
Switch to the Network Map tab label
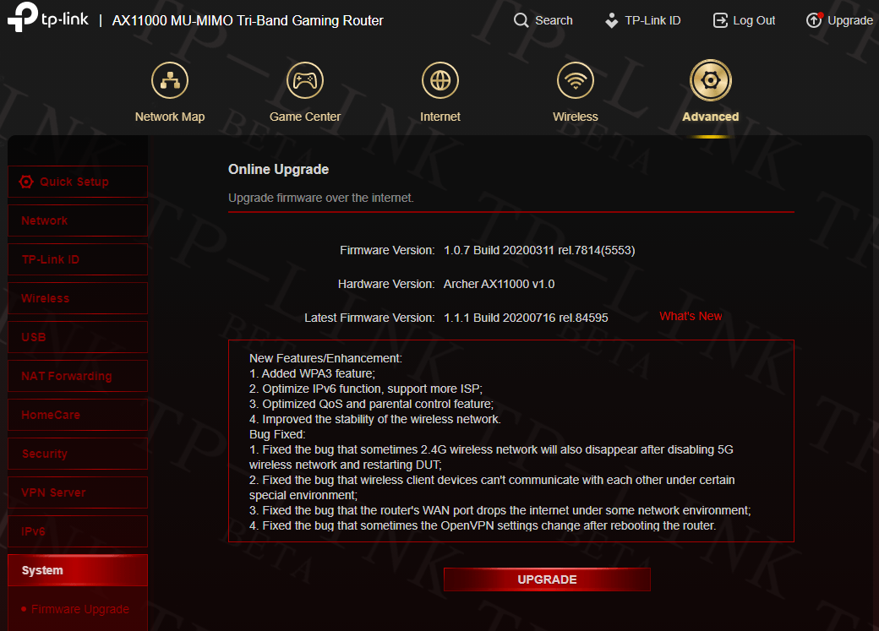tap(170, 117)
